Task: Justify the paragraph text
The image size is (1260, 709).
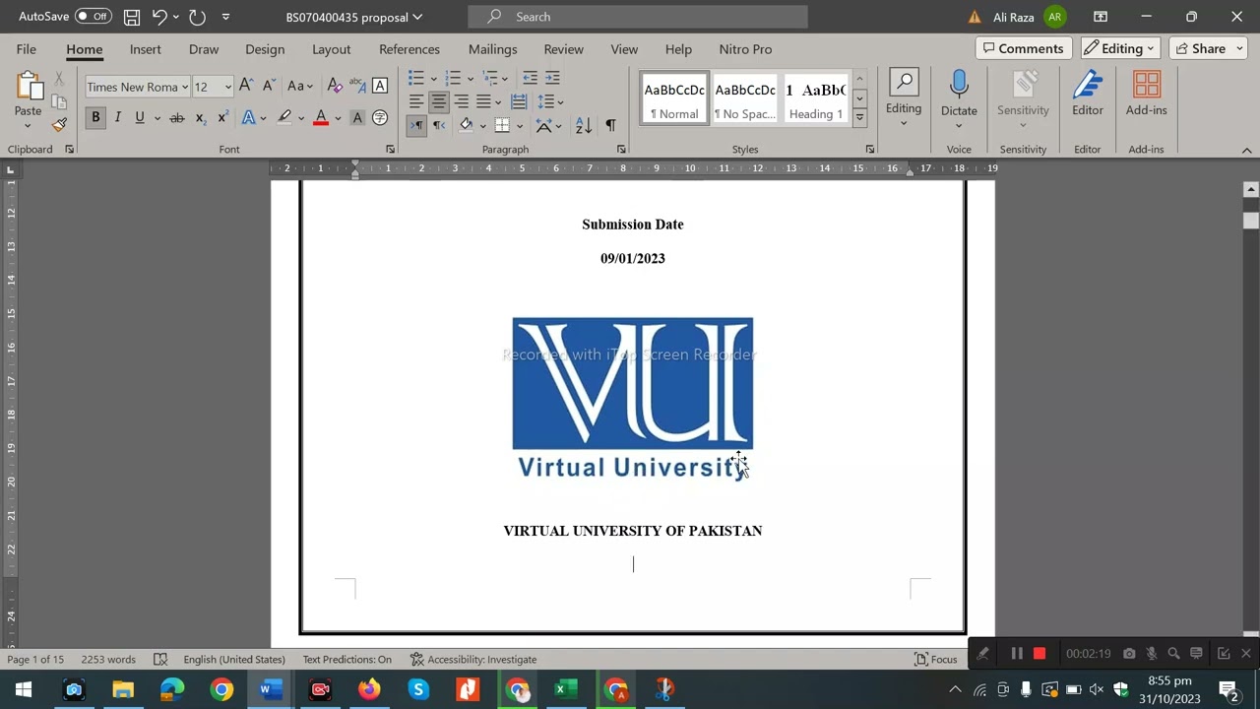Action: click(x=483, y=101)
